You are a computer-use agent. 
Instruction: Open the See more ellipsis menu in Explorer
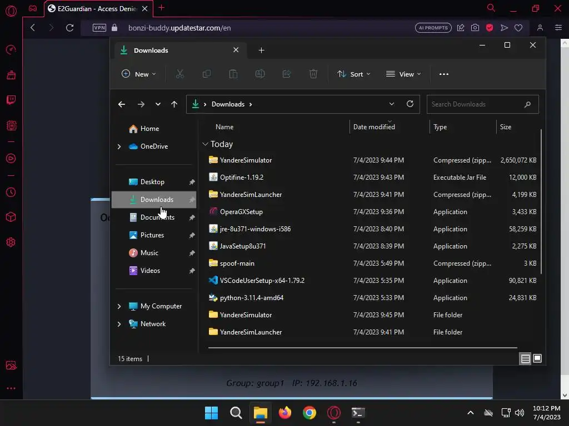tap(444, 74)
